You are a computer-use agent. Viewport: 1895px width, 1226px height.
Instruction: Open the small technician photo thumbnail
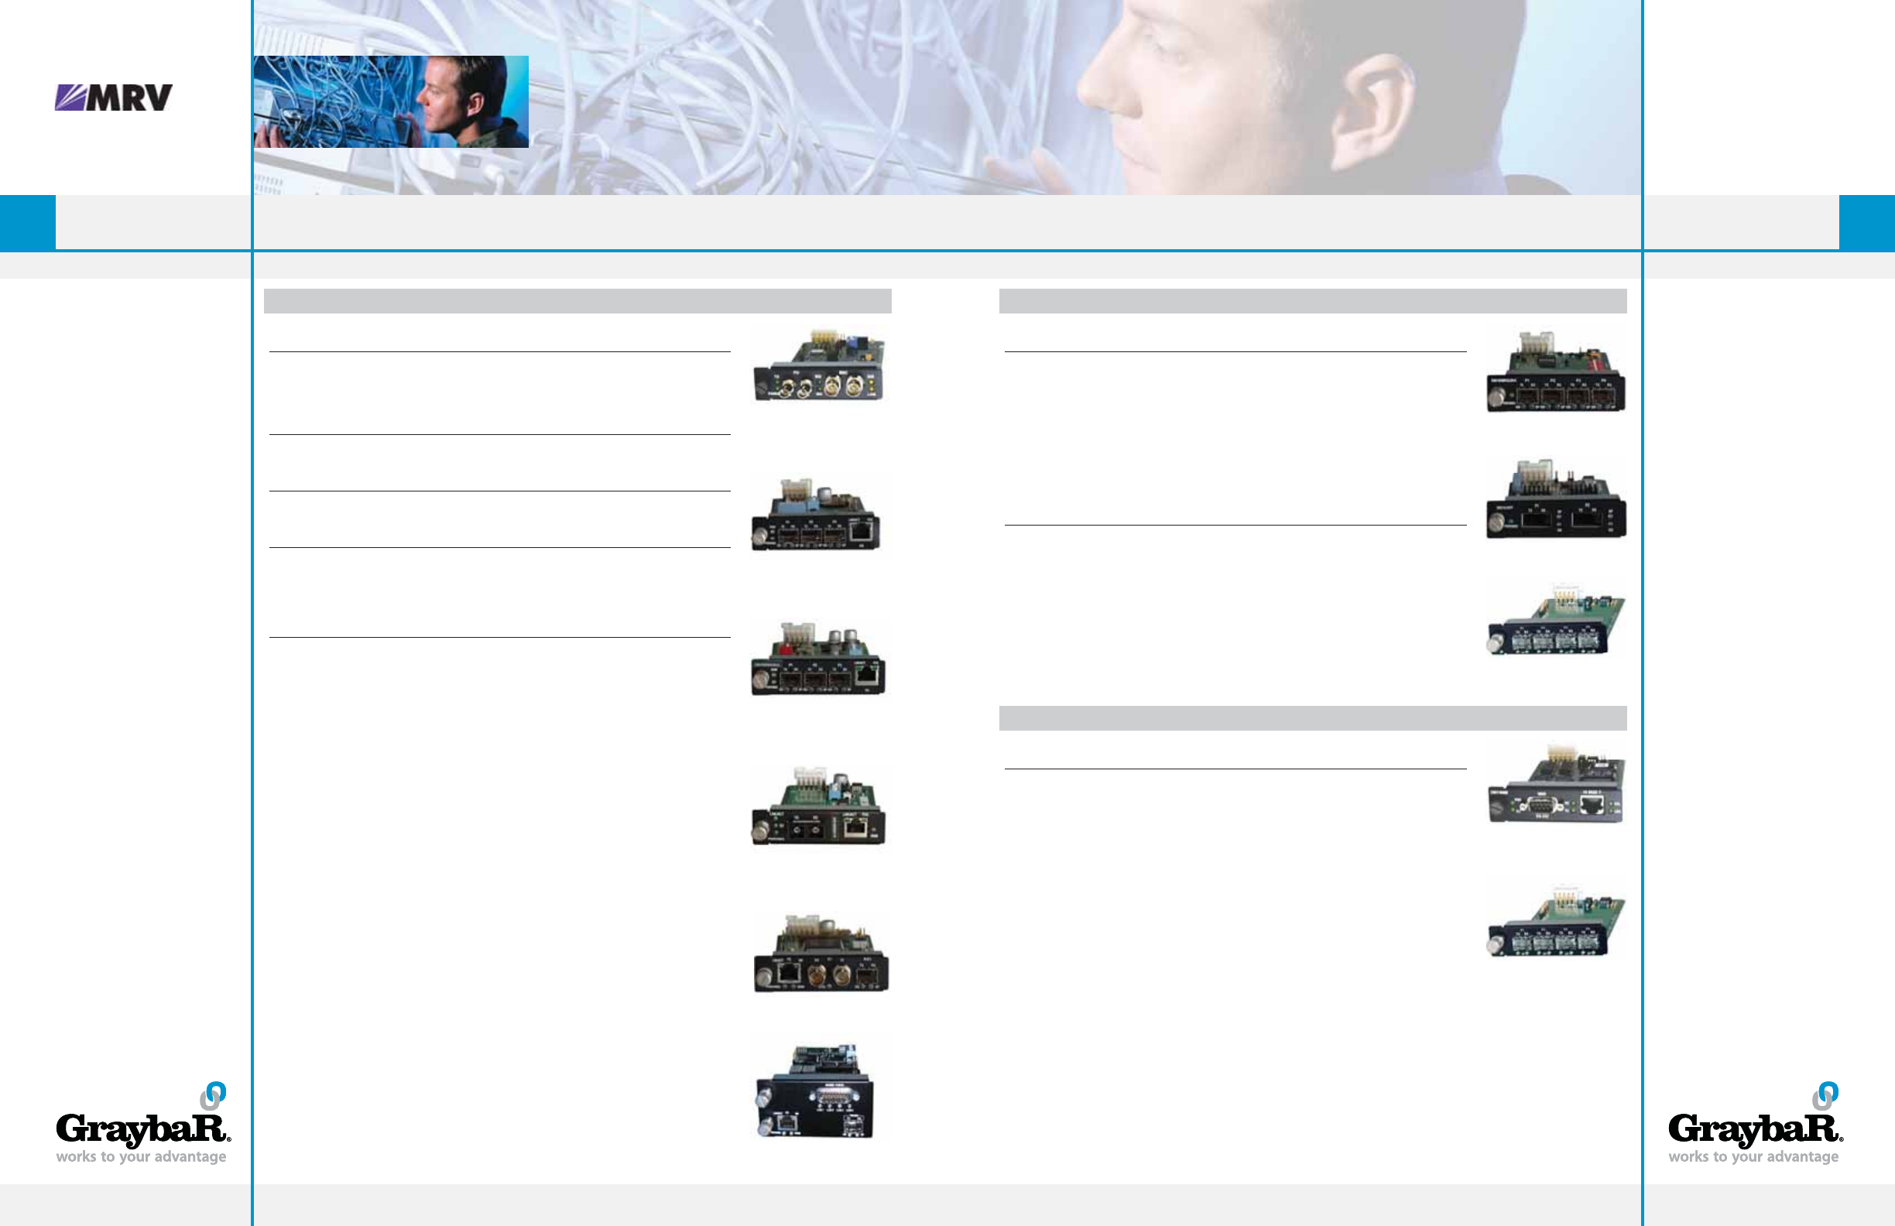click(391, 101)
